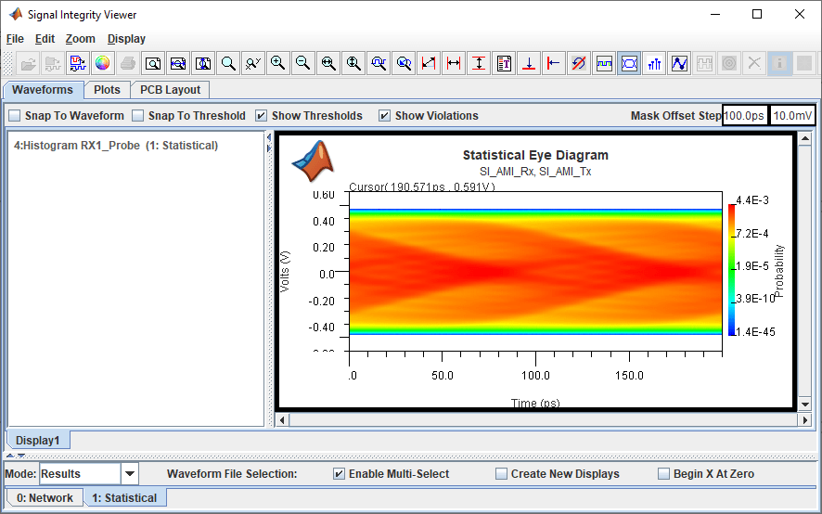This screenshot has height=514, width=822.
Task: Click the left-arrow vertical marker icon
Action: [554, 63]
